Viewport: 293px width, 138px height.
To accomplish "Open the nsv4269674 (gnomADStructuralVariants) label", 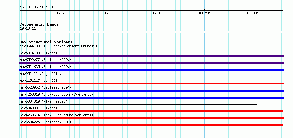I will coord(56,115).
